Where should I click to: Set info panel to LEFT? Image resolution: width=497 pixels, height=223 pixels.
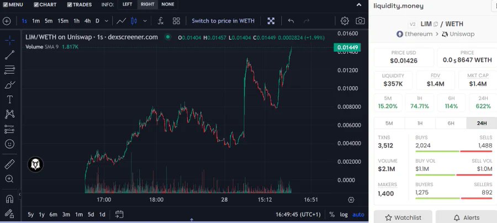128,4
